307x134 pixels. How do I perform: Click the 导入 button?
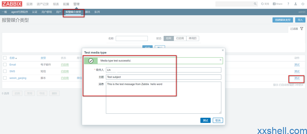(x=300, y=20)
